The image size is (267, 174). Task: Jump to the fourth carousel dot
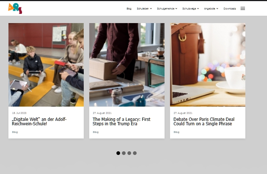135,153
